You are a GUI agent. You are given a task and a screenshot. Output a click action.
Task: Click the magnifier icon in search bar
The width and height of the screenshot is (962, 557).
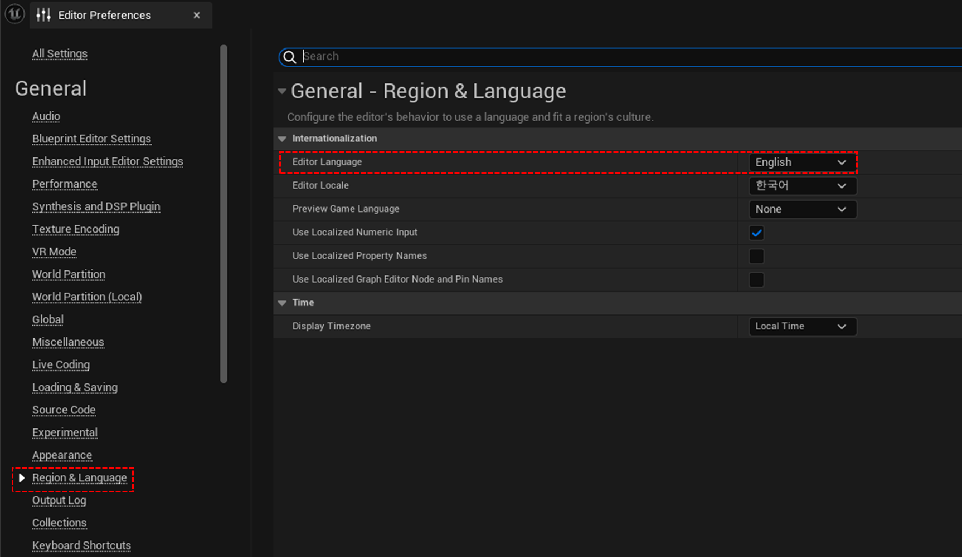coord(289,57)
